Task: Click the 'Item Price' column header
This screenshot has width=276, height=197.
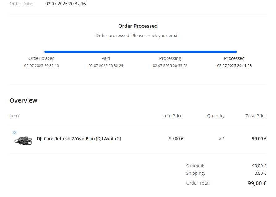Action: [x=172, y=116]
